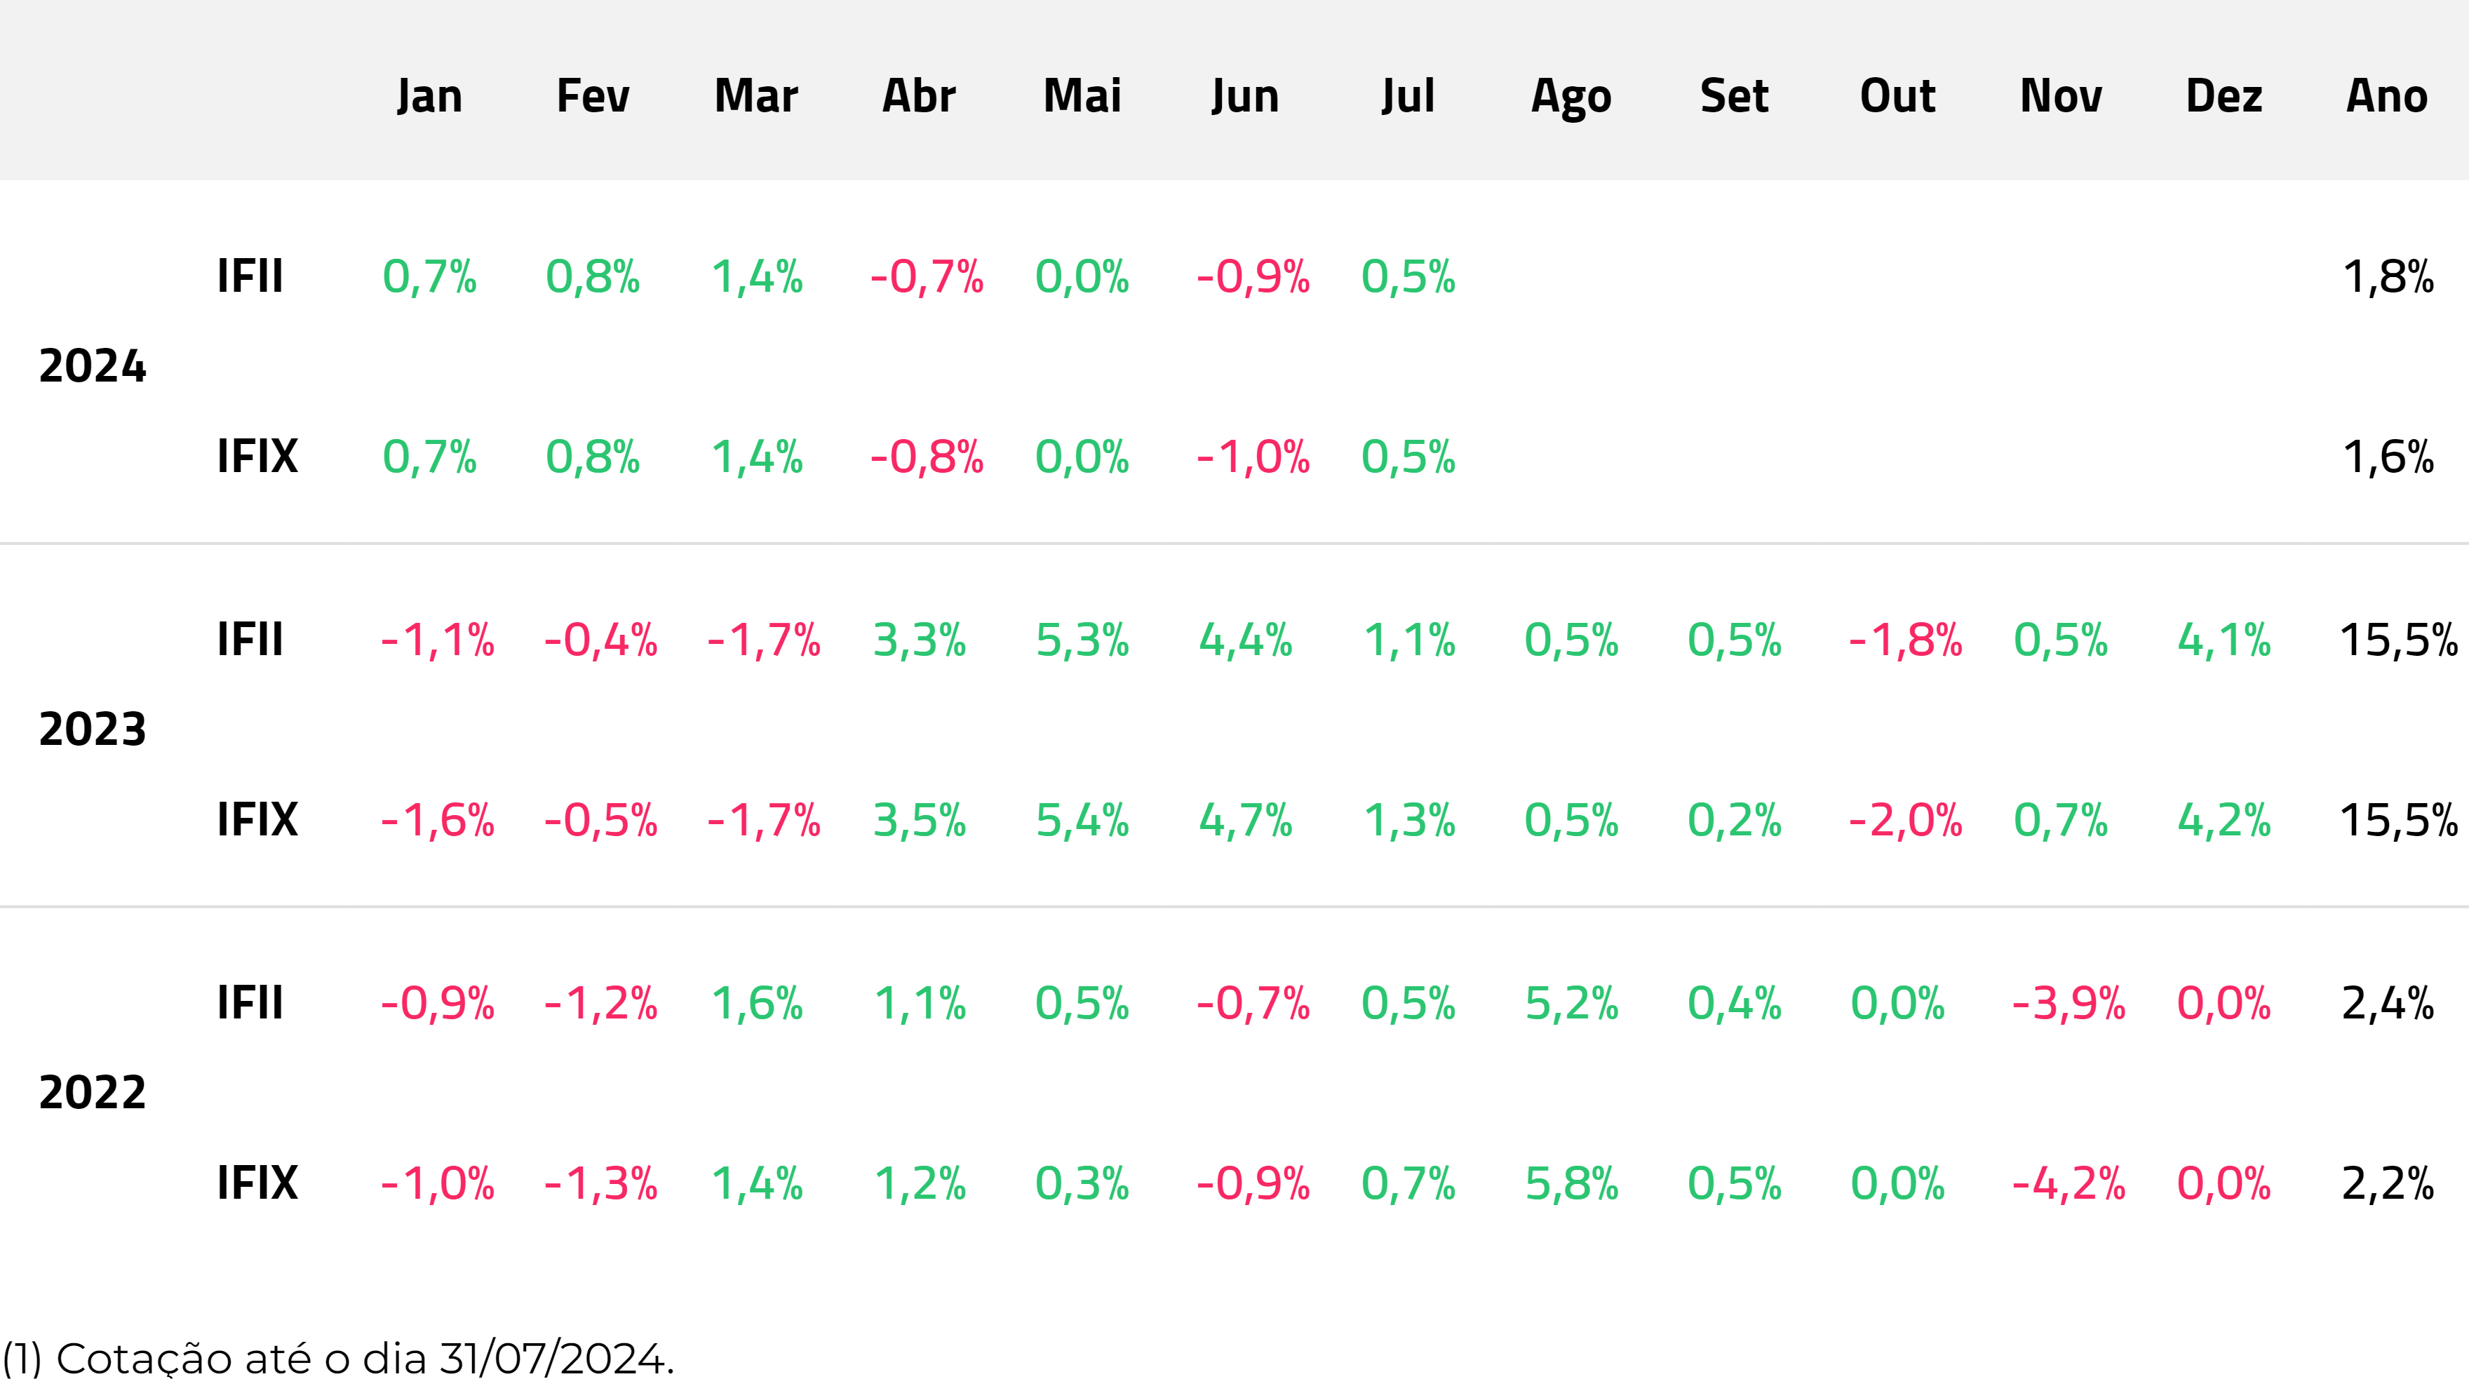Click 2023 IFII May value 5,3%
The width and height of the screenshot is (2469, 1379).
pyautogui.click(x=1082, y=639)
